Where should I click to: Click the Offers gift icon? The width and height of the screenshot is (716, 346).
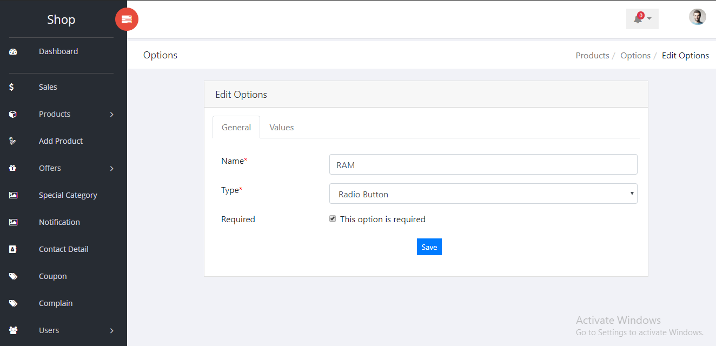(13, 168)
